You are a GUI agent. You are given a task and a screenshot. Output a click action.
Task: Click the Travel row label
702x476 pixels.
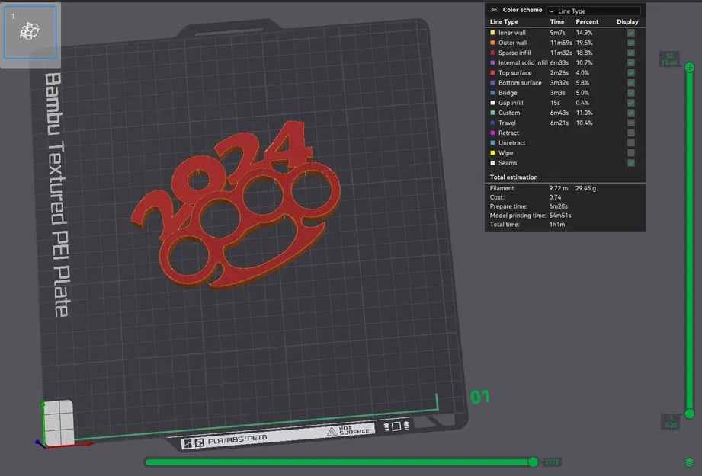click(x=507, y=123)
